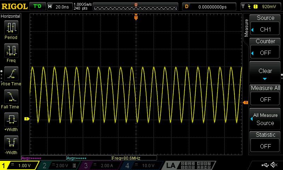
Task: Click the right menu page scroll dots
Action: coord(282,76)
